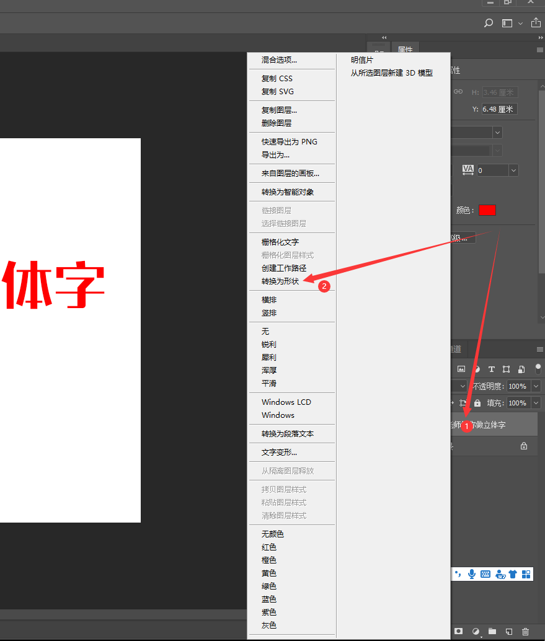Filter layers by type T icon
This screenshot has height=641, width=545.
click(492, 369)
